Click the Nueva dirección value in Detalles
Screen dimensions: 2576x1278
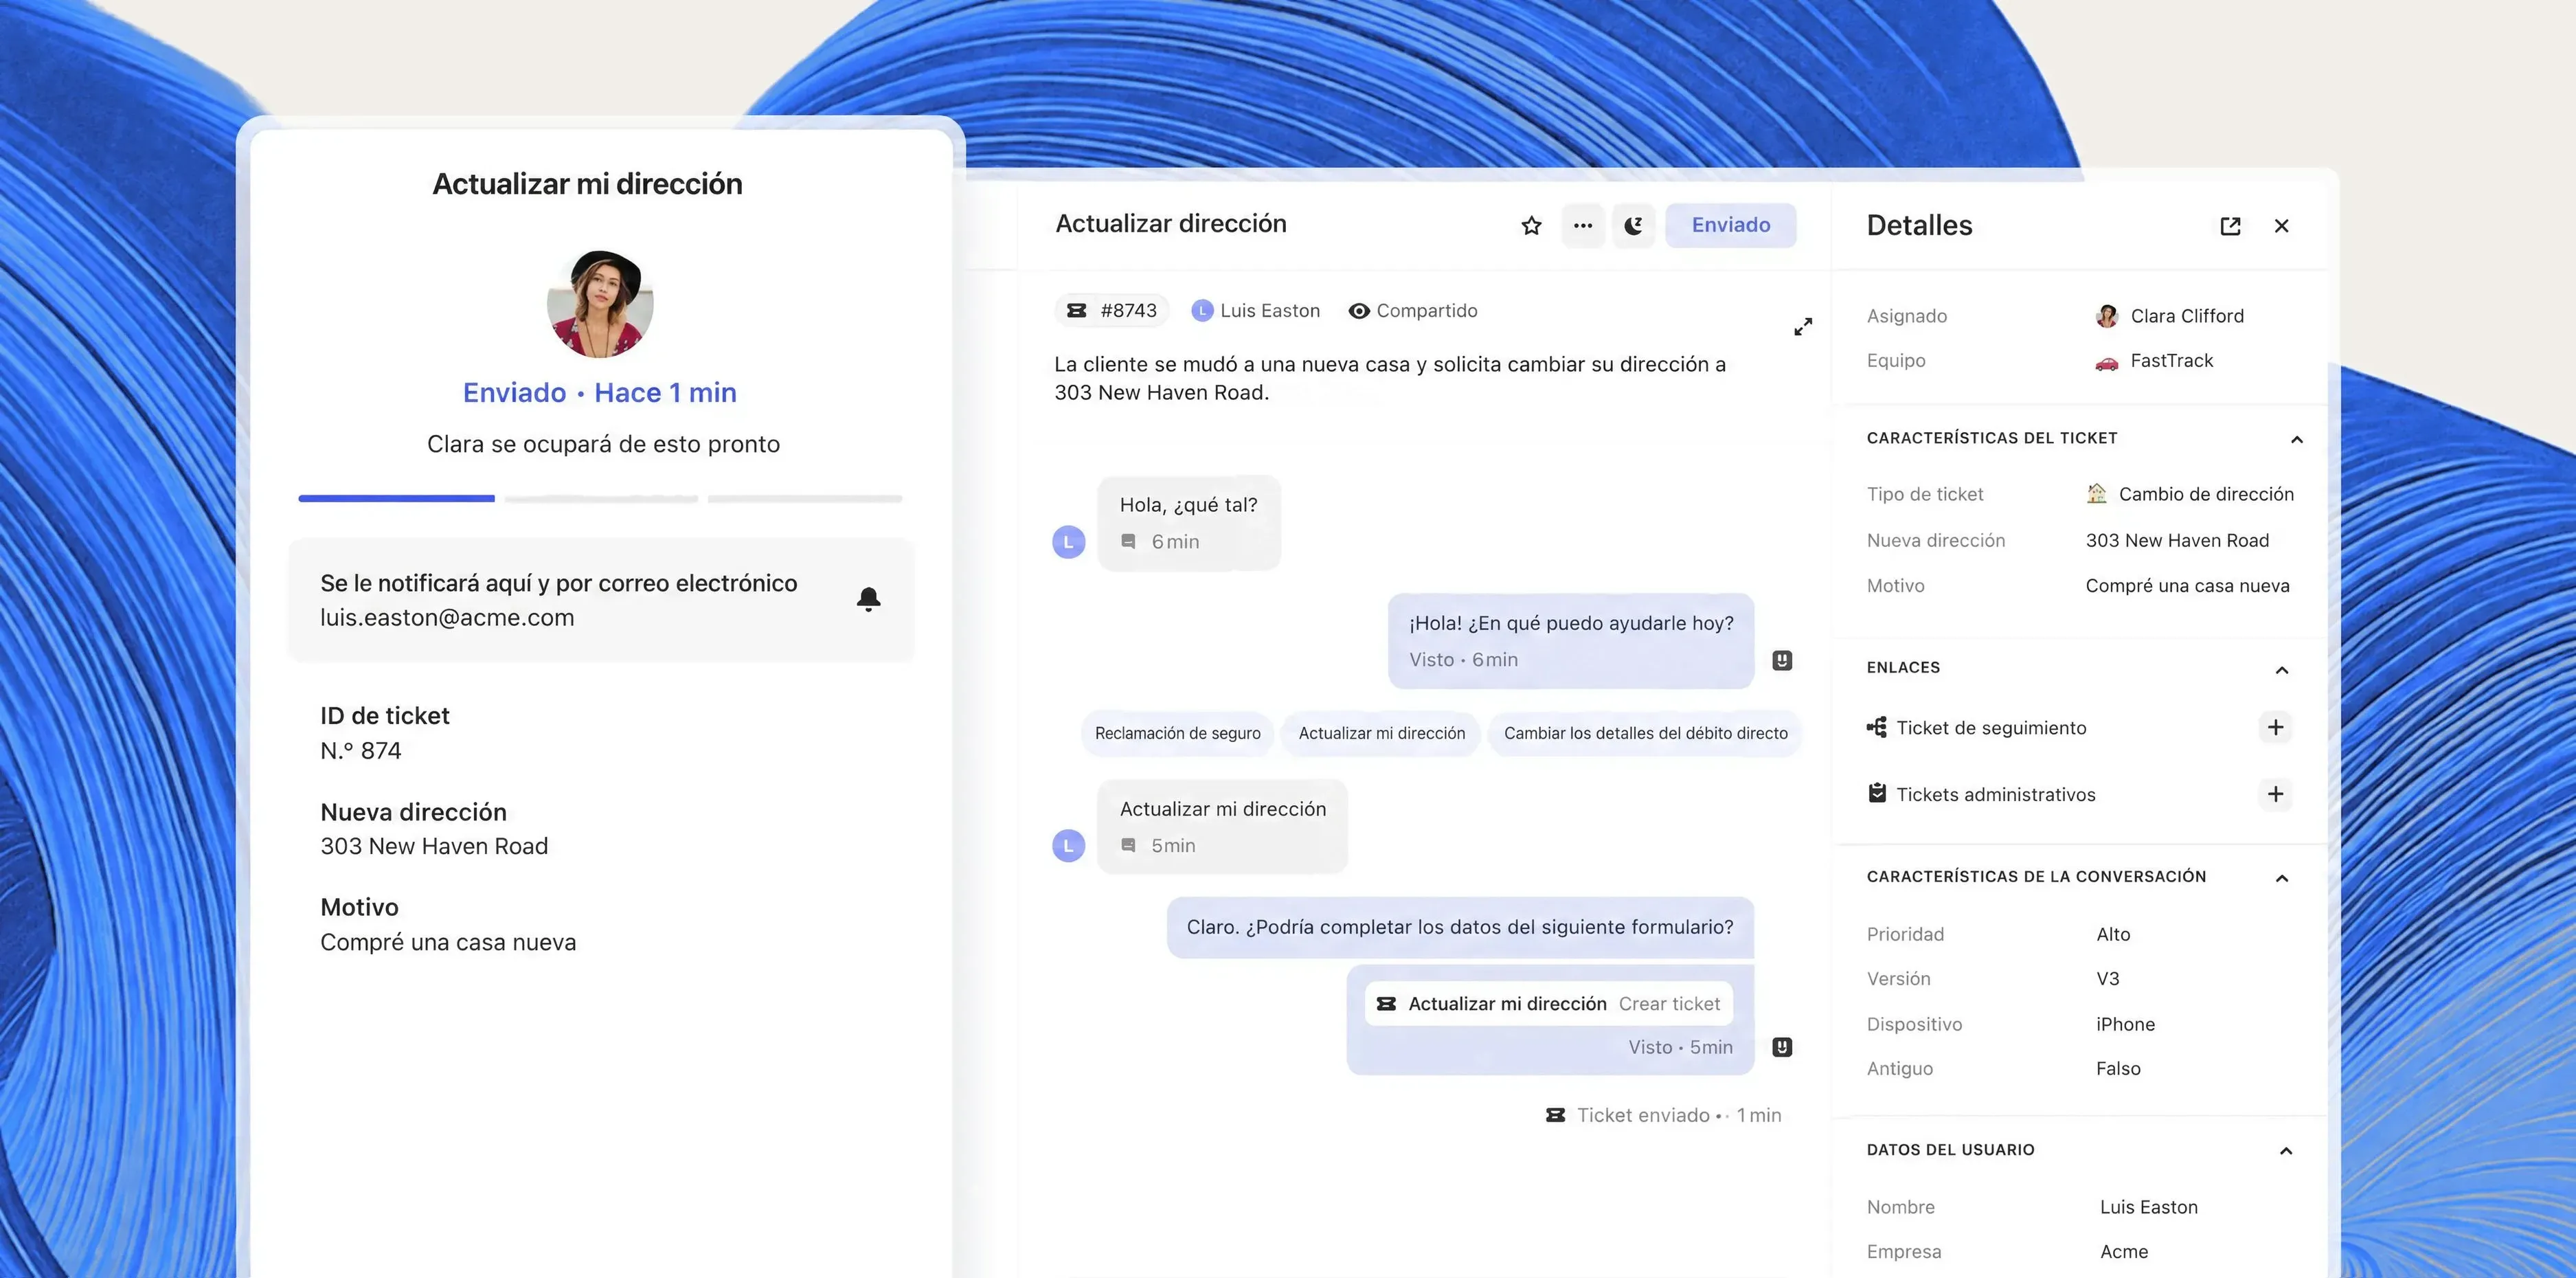[2177, 541]
